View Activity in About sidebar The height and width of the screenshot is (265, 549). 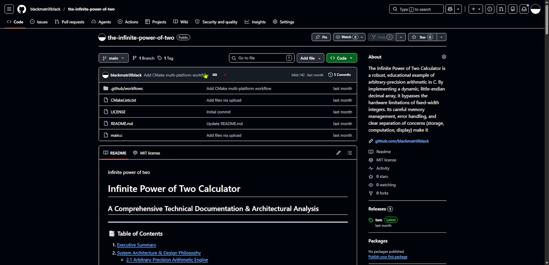(x=379, y=168)
